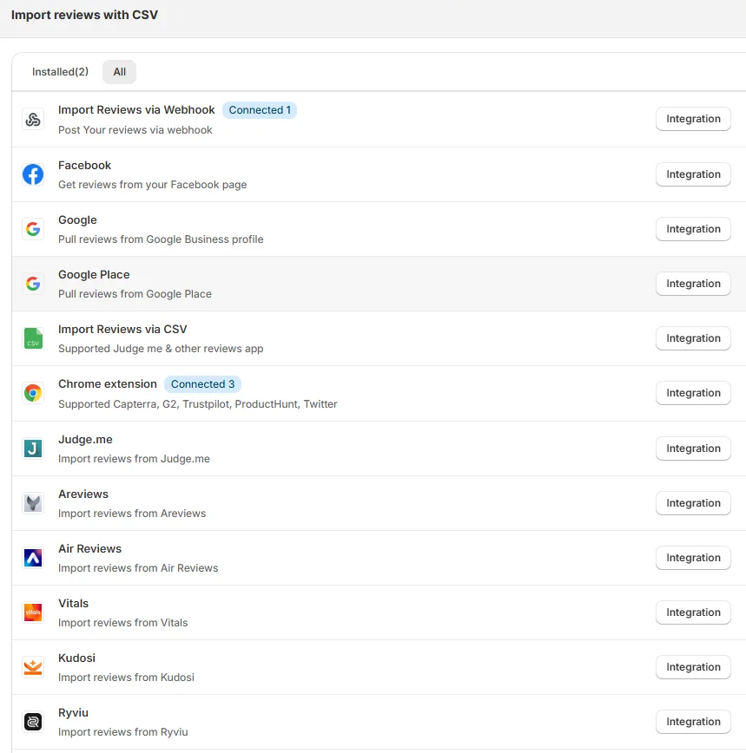Click the Vitals icon

[x=33, y=612]
